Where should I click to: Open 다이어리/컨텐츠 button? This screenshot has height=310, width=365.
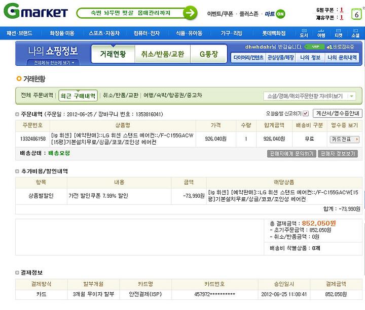pyautogui.click(x=248, y=58)
